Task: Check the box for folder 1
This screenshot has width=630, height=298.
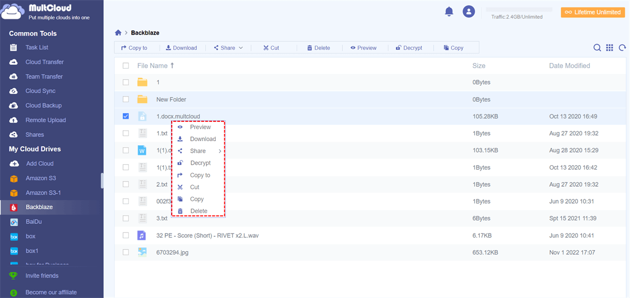Action: click(x=125, y=82)
